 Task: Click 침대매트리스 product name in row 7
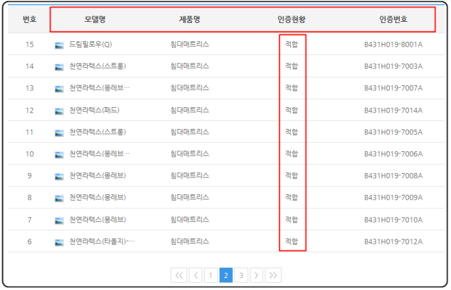[x=189, y=220]
